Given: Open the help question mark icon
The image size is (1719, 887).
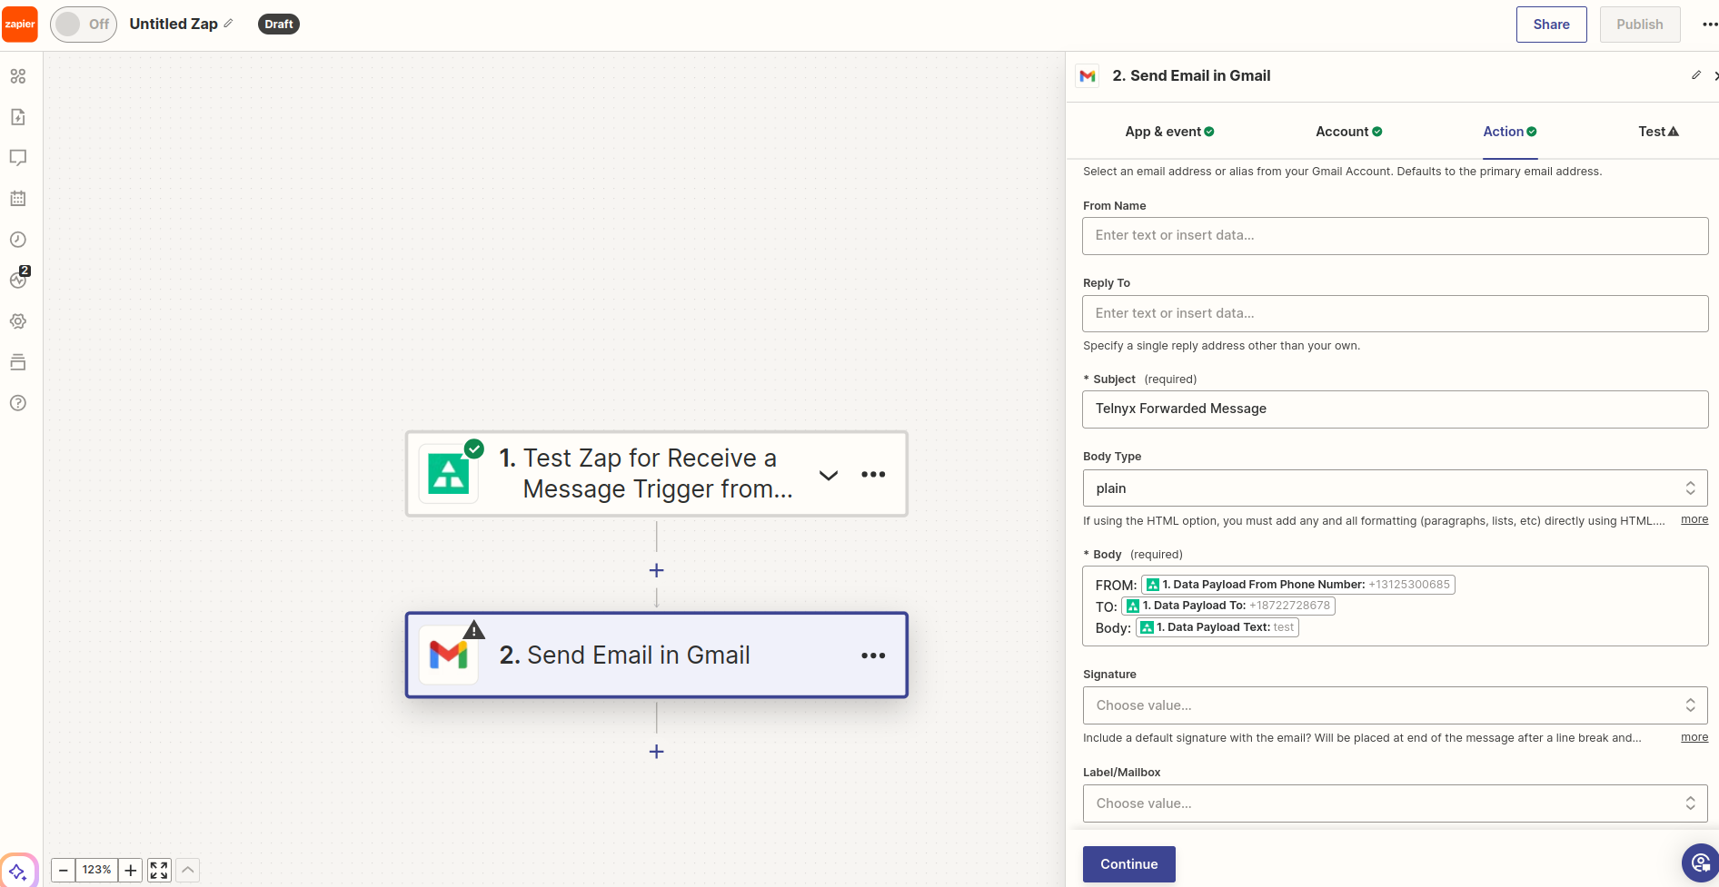Looking at the screenshot, I should click(x=18, y=403).
